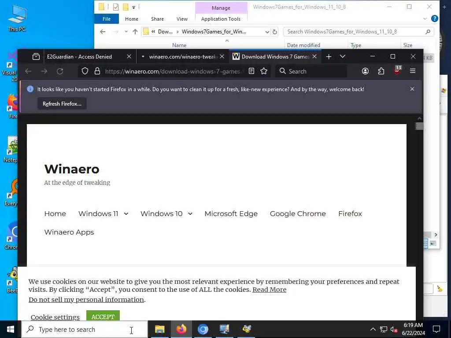
Task: Focus the Firefox Search box
Action: point(311,71)
